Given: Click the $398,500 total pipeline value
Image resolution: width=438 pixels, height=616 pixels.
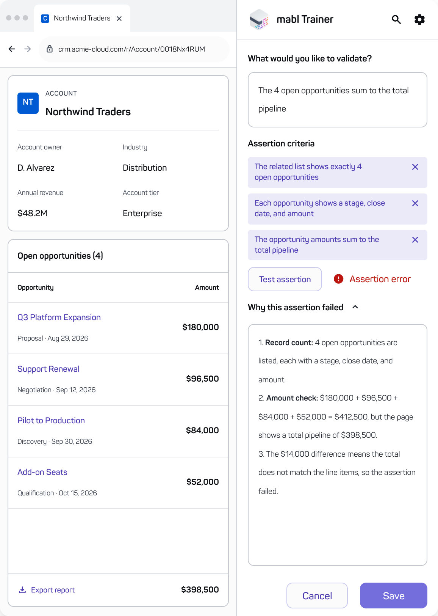Looking at the screenshot, I should click(x=200, y=589).
